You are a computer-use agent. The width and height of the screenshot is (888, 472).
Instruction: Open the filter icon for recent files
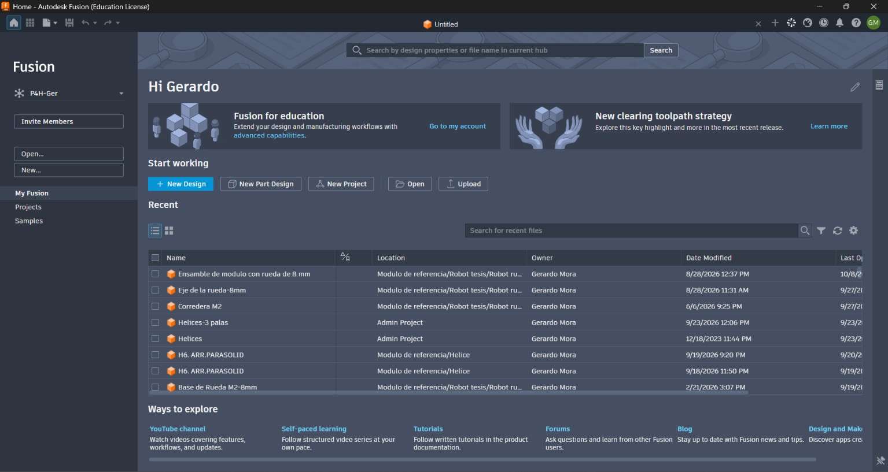[821, 231]
